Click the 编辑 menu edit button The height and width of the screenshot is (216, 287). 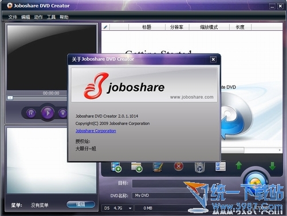81,205
